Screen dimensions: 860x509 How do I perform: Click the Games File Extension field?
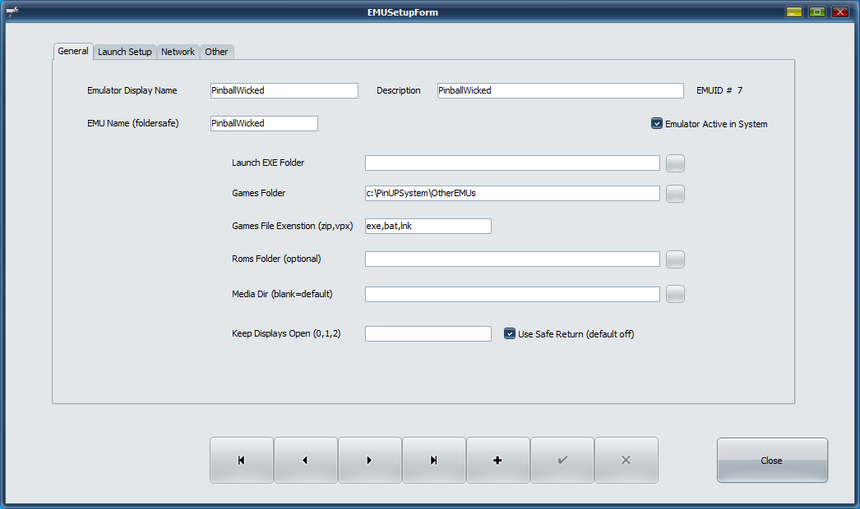(428, 226)
